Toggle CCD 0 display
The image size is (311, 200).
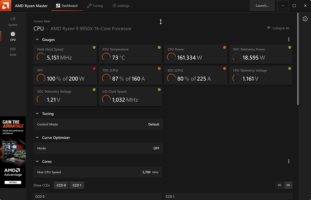click(61, 185)
